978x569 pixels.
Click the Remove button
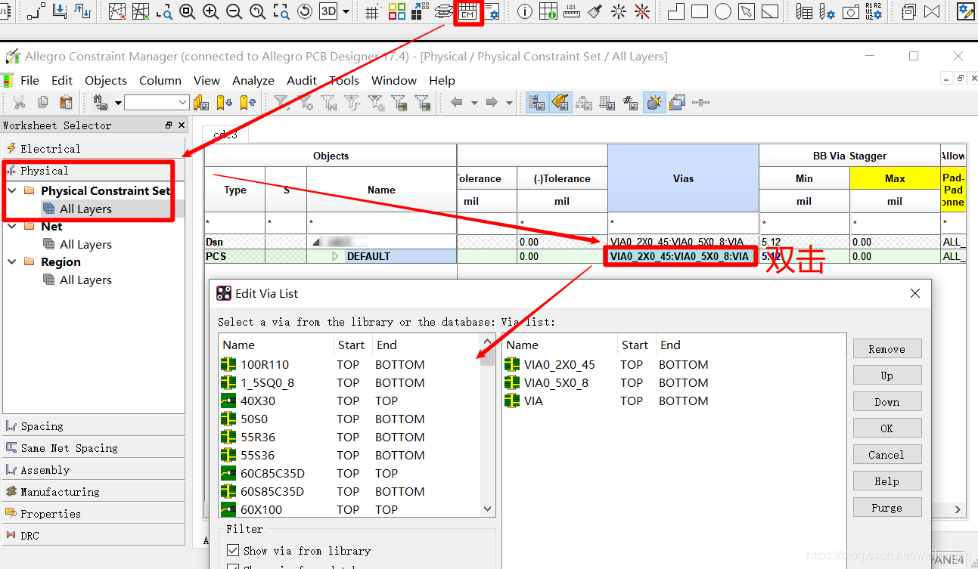(887, 349)
